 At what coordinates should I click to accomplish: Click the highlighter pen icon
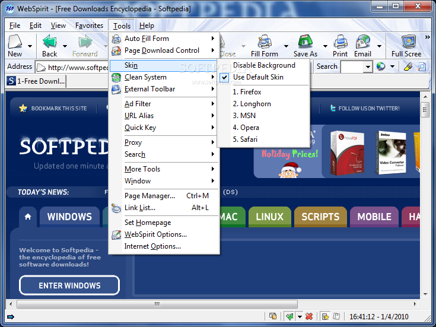tap(408, 66)
